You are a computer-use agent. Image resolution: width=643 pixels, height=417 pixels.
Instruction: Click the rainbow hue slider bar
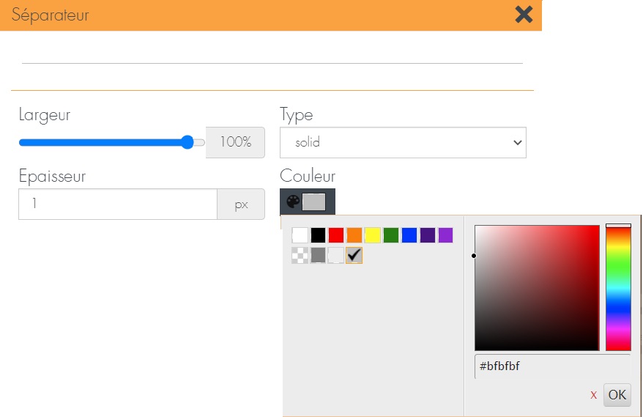(x=618, y=288)
